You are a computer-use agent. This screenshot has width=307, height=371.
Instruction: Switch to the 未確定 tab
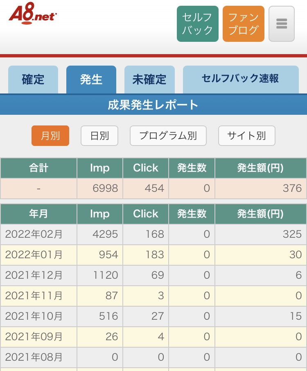pos(149,80)
